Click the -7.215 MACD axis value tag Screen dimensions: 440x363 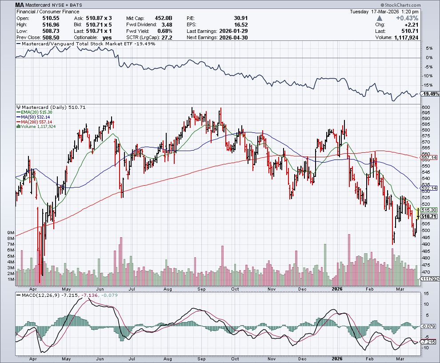[429, 342]
